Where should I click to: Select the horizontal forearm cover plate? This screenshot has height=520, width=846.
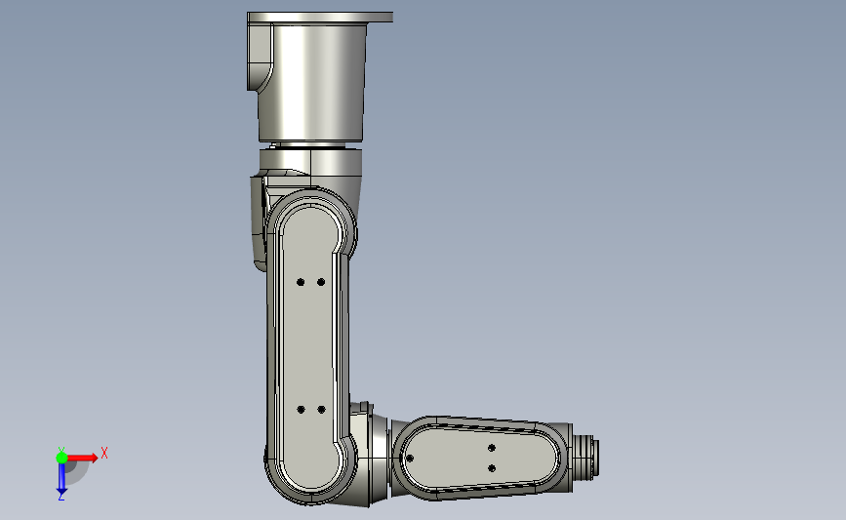tap(478, 458)
